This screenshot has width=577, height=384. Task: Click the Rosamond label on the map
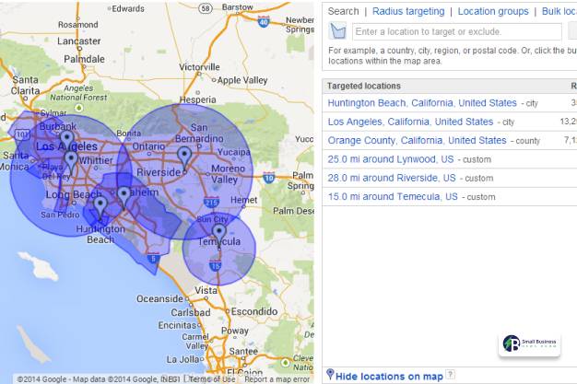point(78,25)
